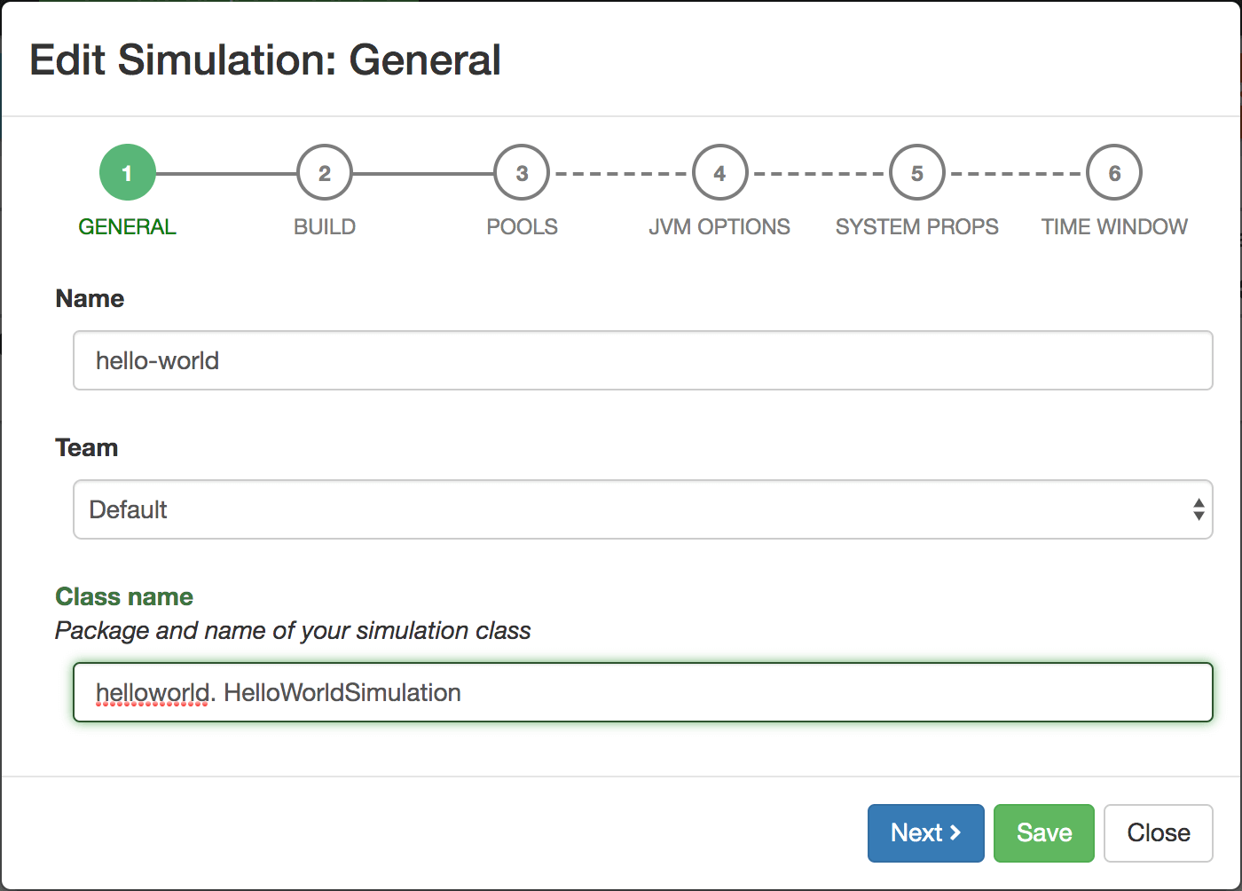Click the GENERAL step label
The image size is (1242, 891).
(127, 227)
